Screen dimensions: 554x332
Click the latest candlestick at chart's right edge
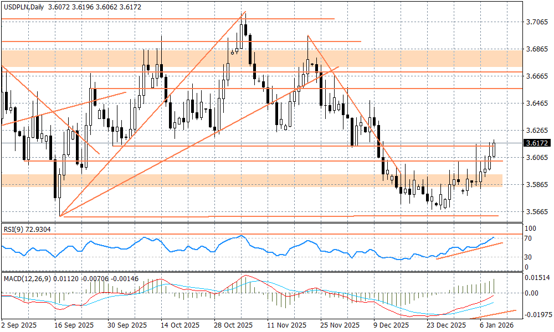494,149
